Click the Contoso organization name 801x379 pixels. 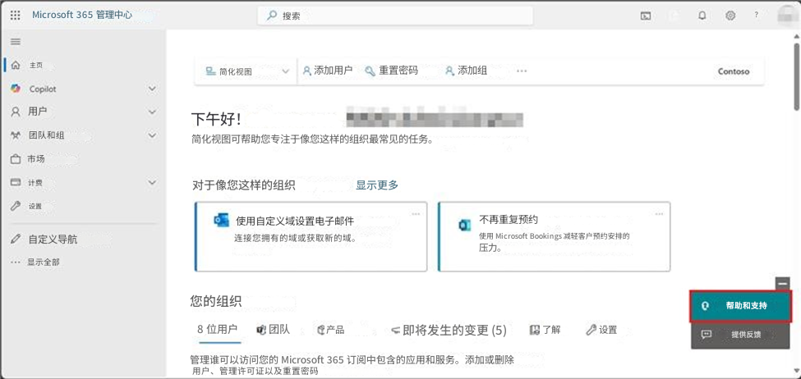tap(734, 71)
